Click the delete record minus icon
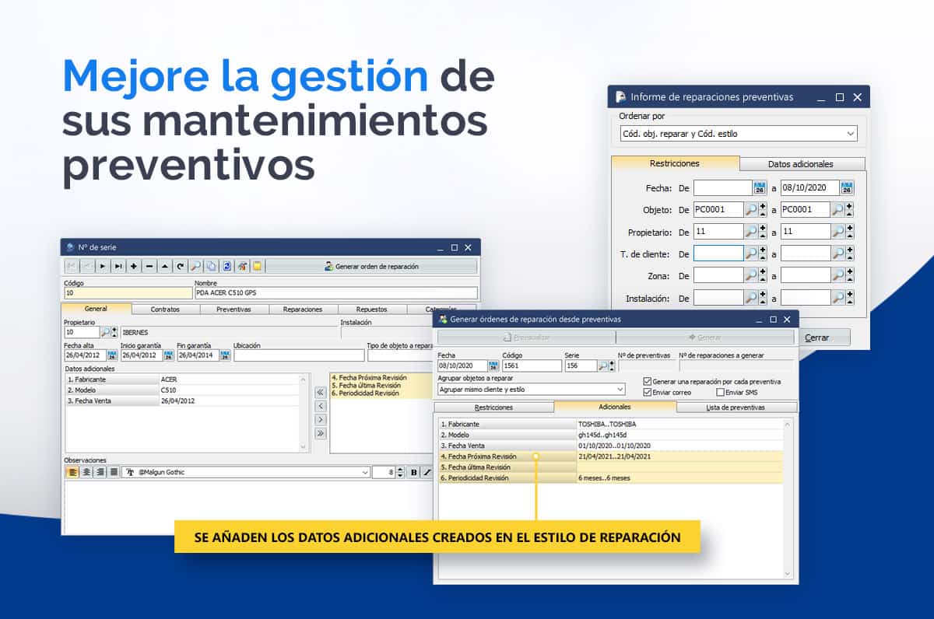Screen dimensions: 934x619 pos(149,266)
